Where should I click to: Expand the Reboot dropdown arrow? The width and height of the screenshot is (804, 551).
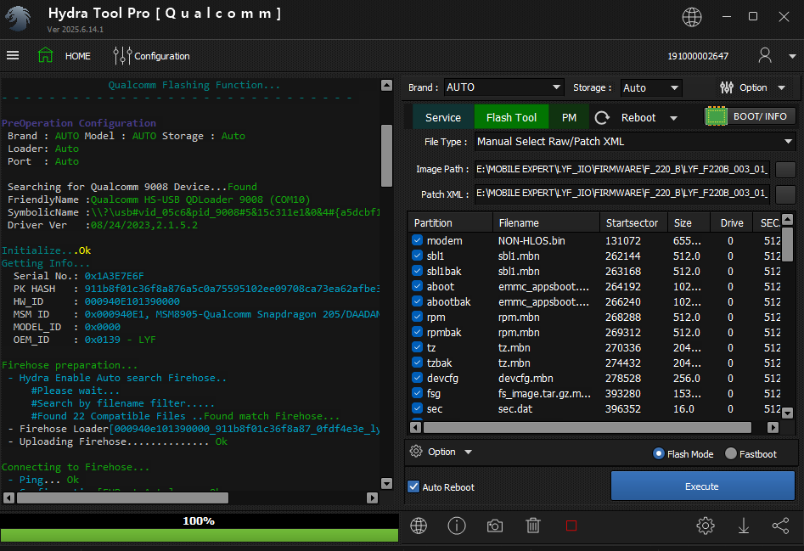pos(673,118)
